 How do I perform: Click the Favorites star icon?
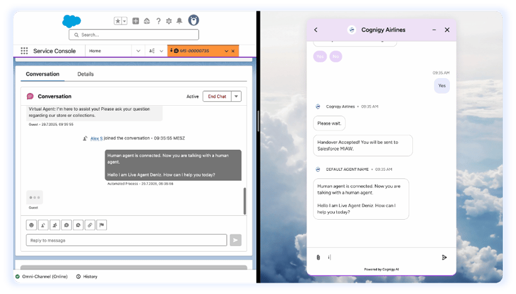pos(118,21)
